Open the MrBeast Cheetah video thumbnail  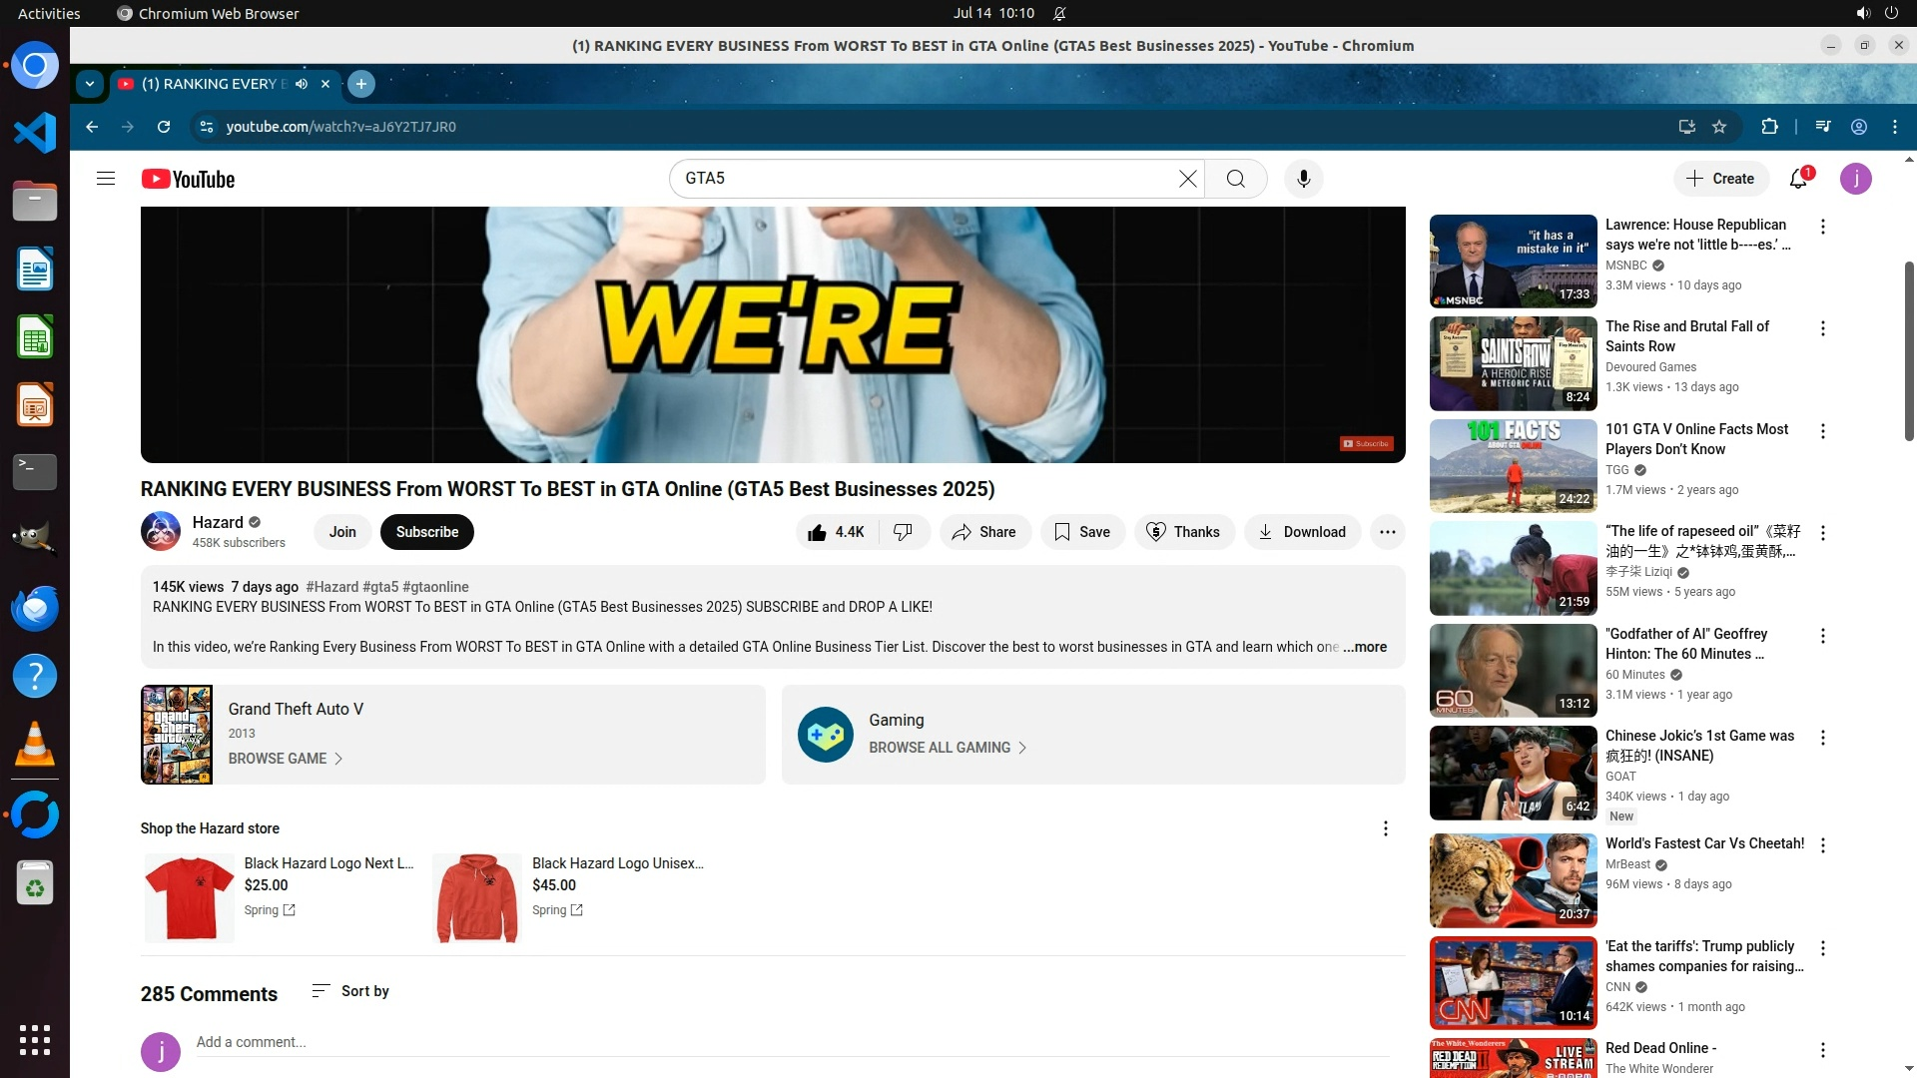click(1513, 880)
